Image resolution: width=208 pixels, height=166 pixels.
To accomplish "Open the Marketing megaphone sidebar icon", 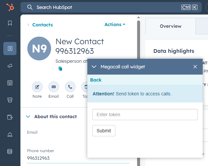I will 10,66.
